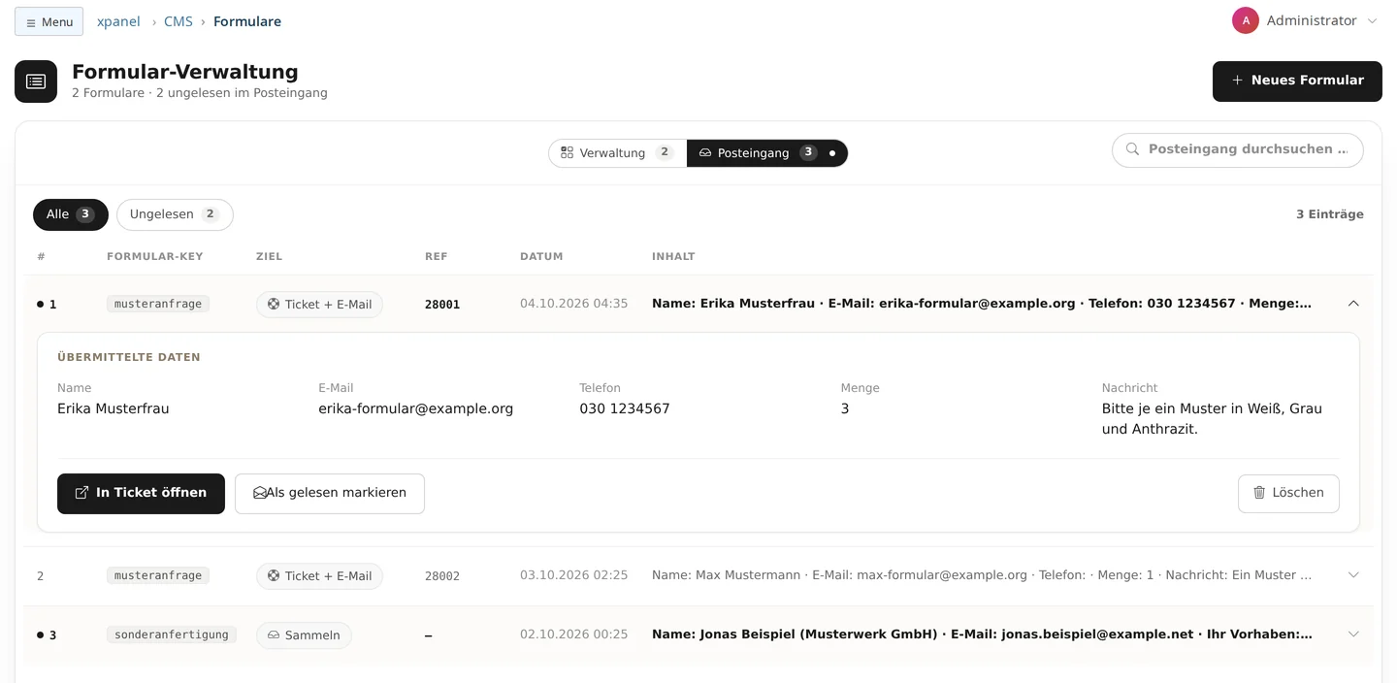The height and width of the screenshot is (683, 1397).
Task: Click the Erika Musterfrau row summary
Action: coord(982,304)
